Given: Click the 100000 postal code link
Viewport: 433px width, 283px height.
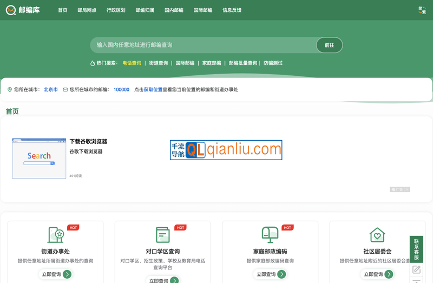Looking at the screenshot, I should [x=121, y=90].
